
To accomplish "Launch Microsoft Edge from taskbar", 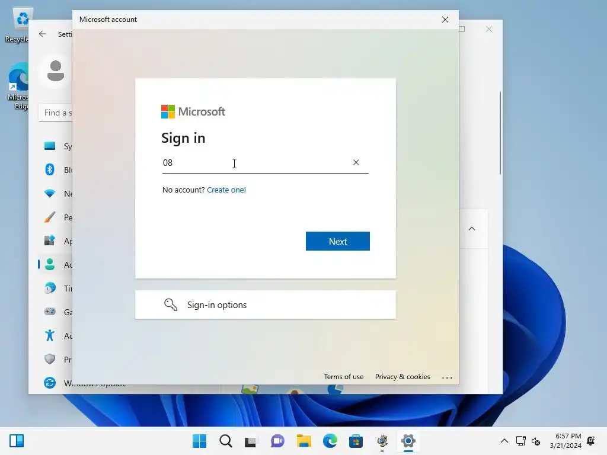I will [x=330, y=441].
